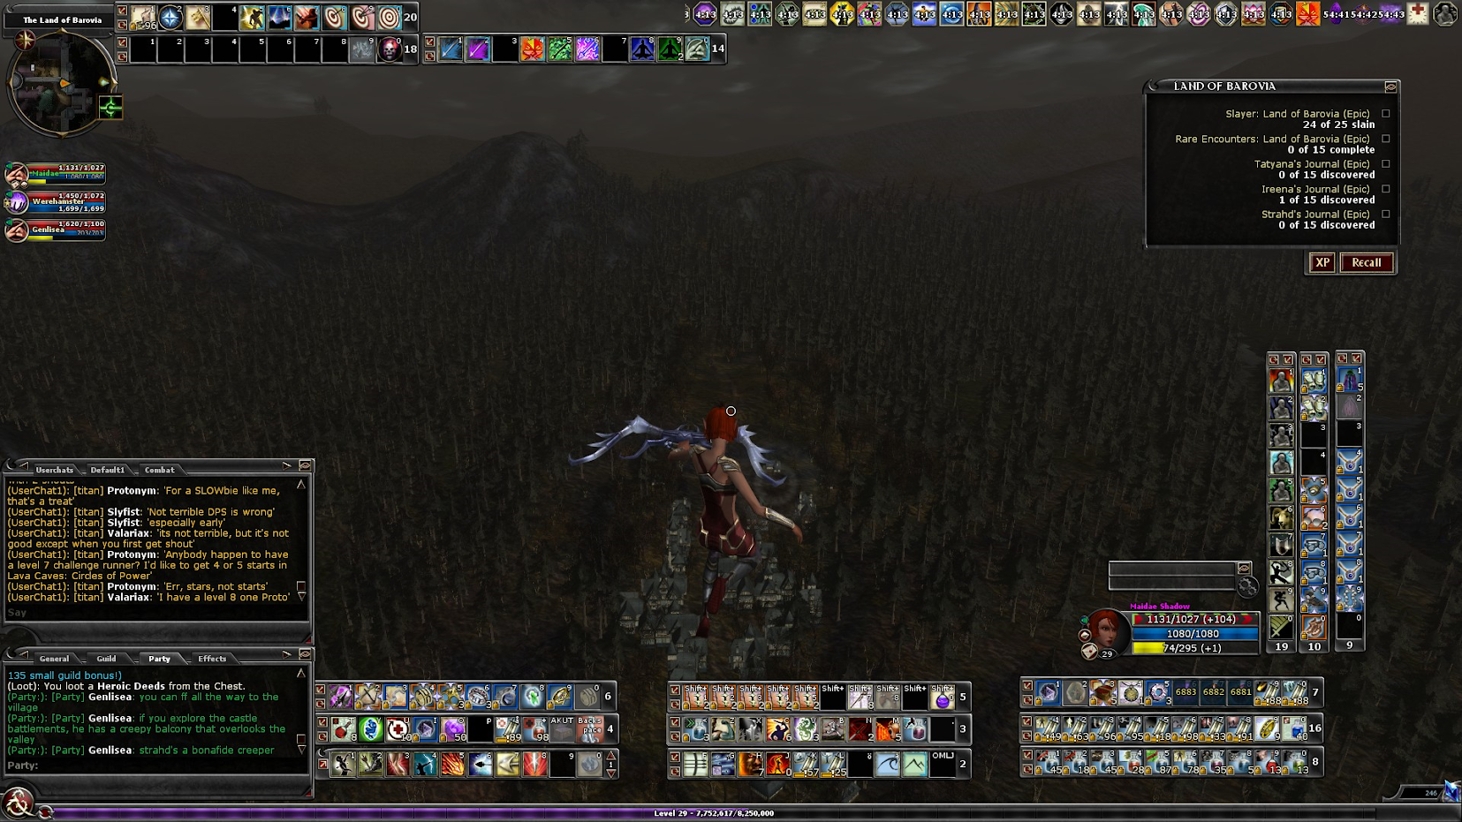Use the red cross heal icon on hotbar 4
1462x822 pixels.
(398, 729)
